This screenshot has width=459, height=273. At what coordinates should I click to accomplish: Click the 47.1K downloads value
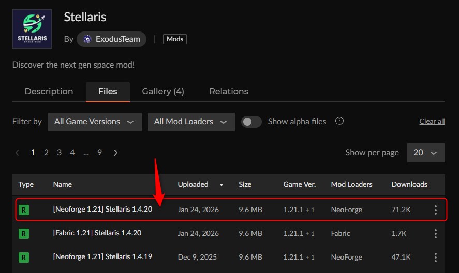pyautogui.click(x=401, y=257)
